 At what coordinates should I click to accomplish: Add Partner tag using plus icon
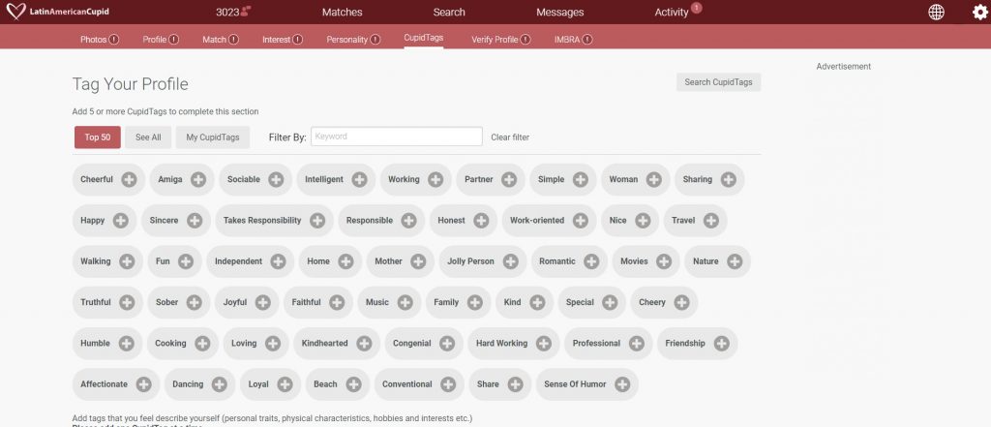[509, 180]
